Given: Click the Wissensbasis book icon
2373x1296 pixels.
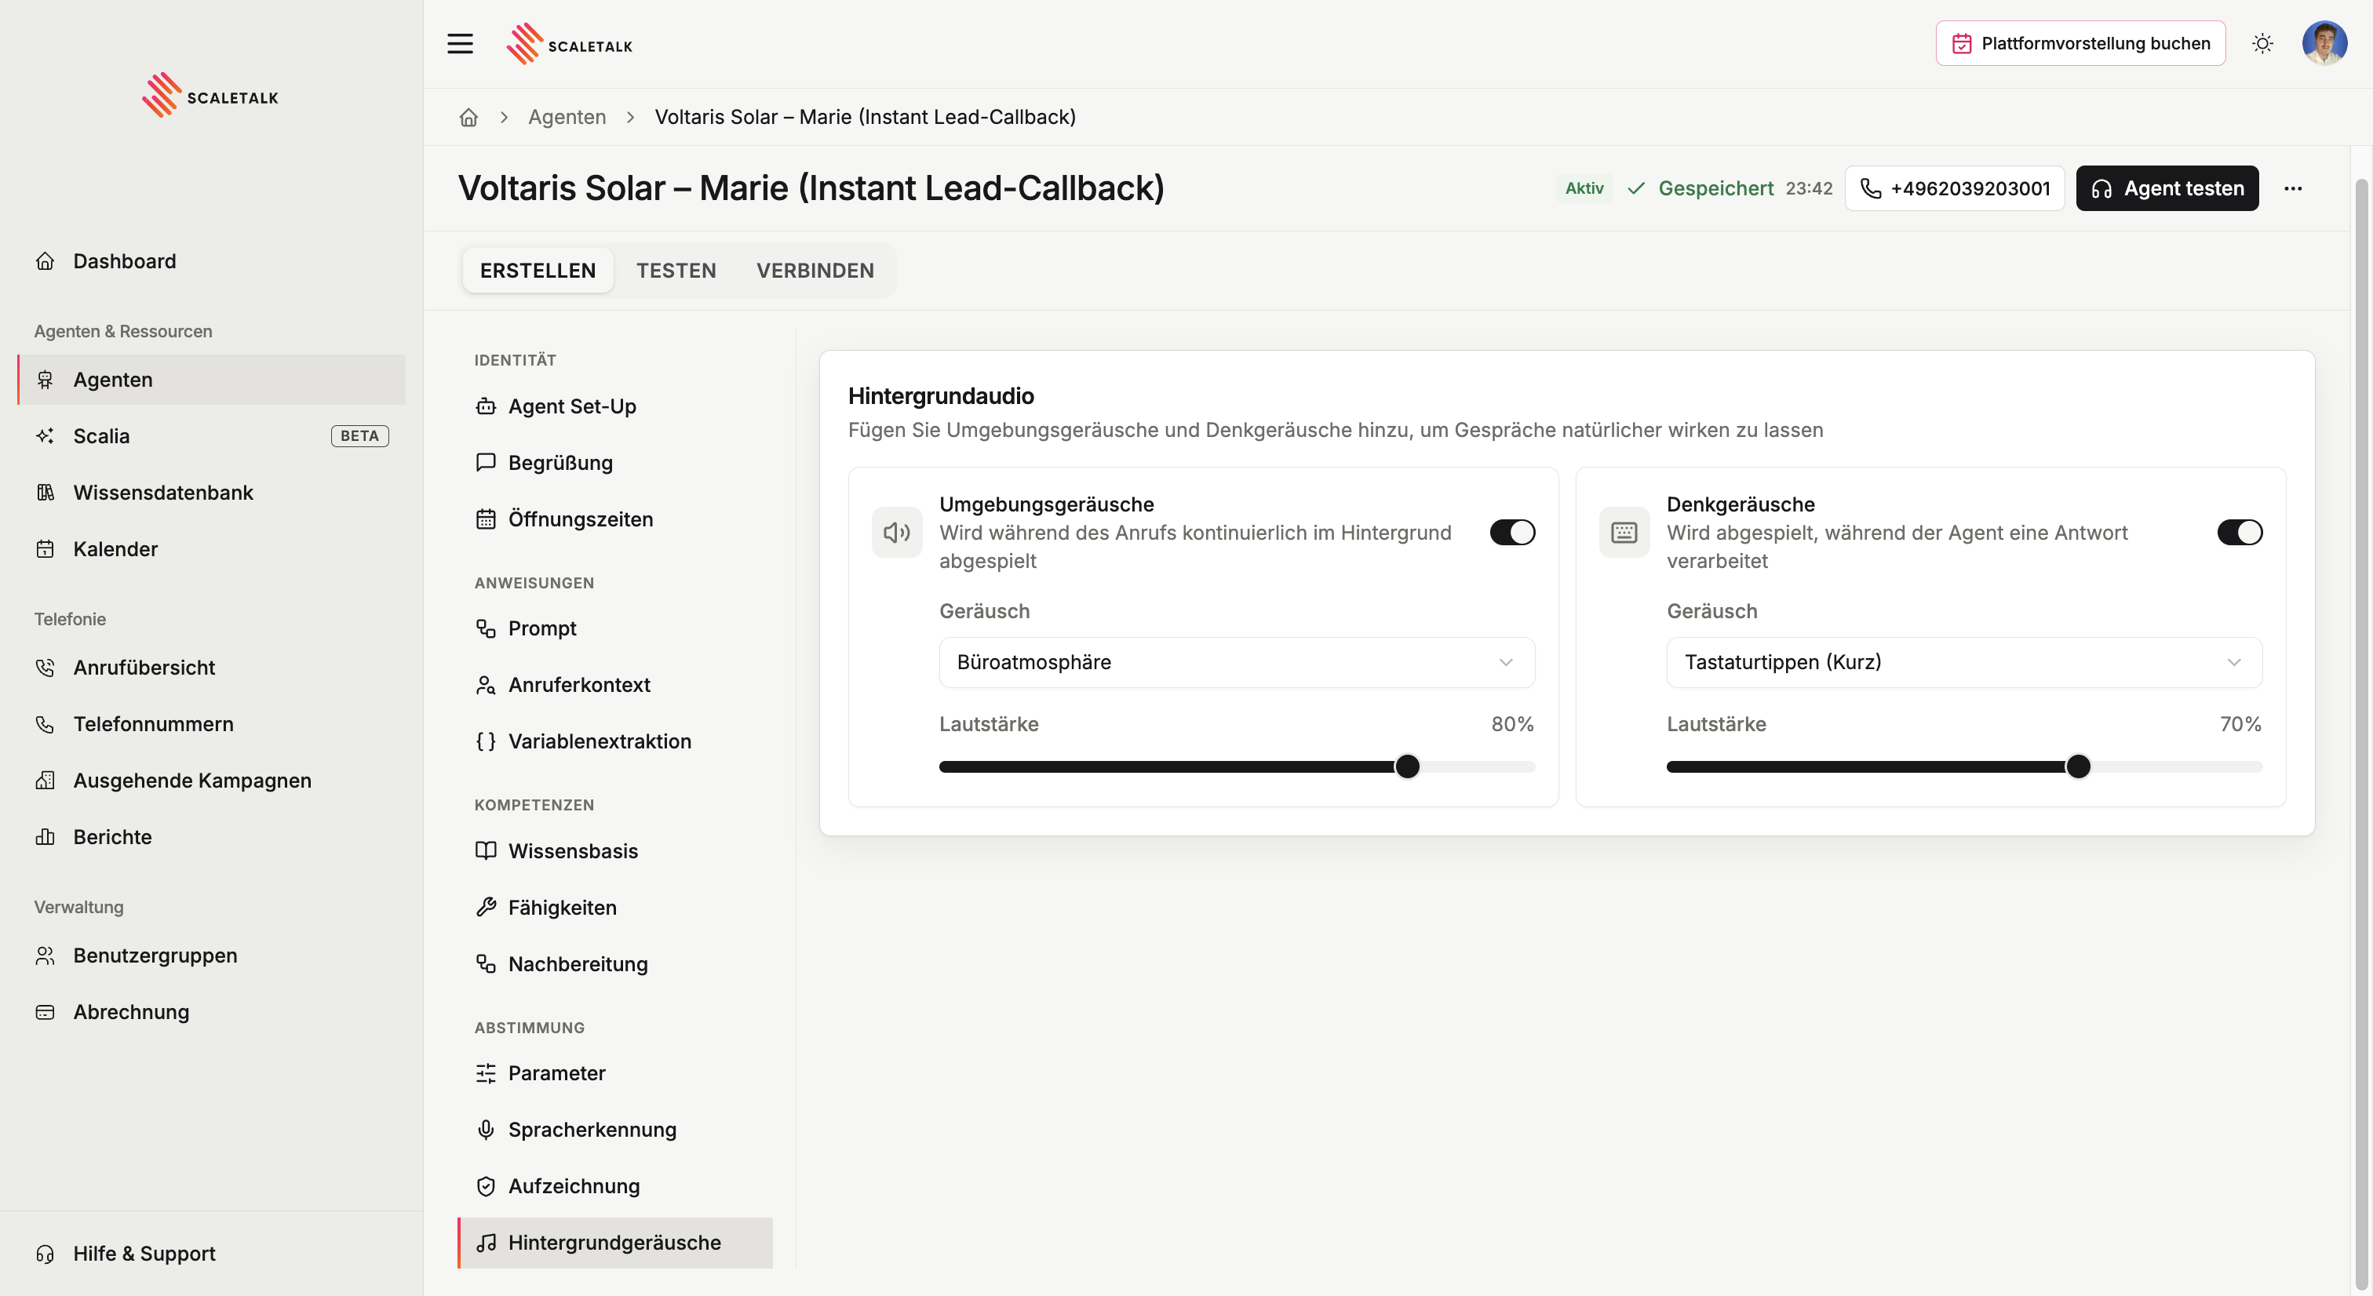Looking at the screenshot, I should (x=486, y=851).
